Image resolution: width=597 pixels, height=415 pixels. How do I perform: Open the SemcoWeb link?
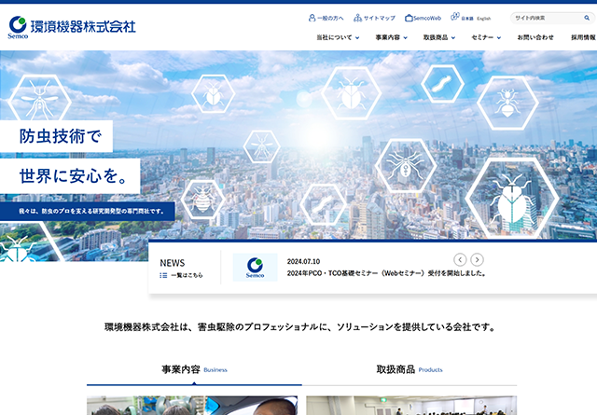tap(427, 19)
